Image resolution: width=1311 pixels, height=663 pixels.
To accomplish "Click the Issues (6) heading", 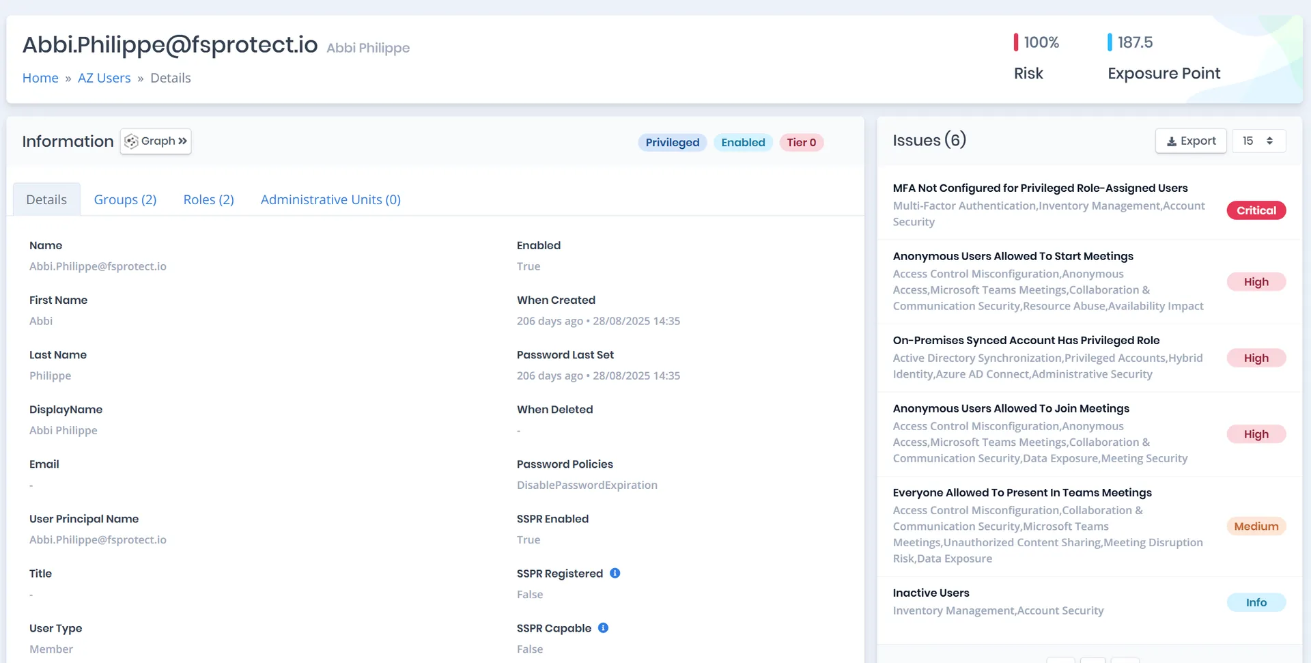I will [x=929, y=140].
